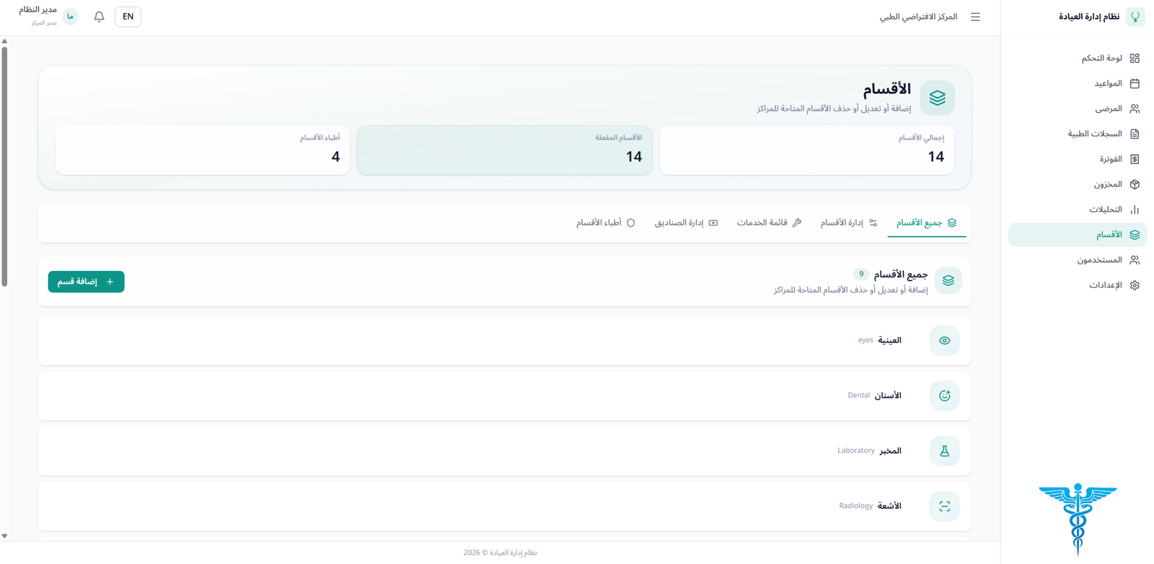The width and height of the screenshot is (1154, 564).
Task: Open إدارة الصناديق tab
Action: 686,223
